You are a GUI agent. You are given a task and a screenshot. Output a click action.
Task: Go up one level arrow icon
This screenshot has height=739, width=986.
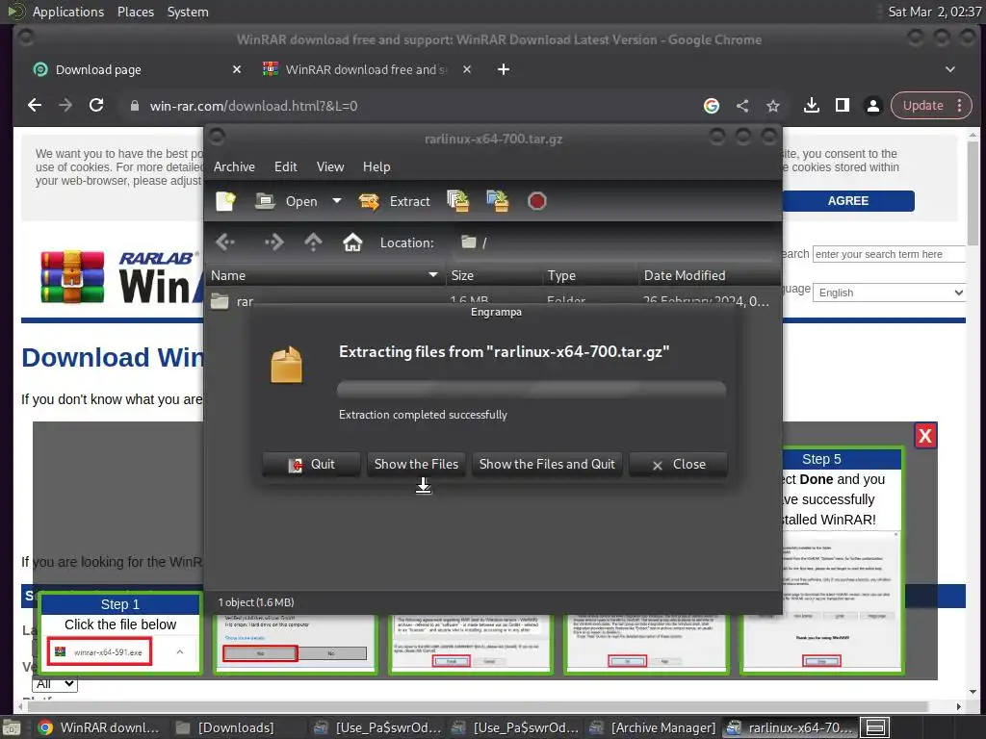(313, 242)
